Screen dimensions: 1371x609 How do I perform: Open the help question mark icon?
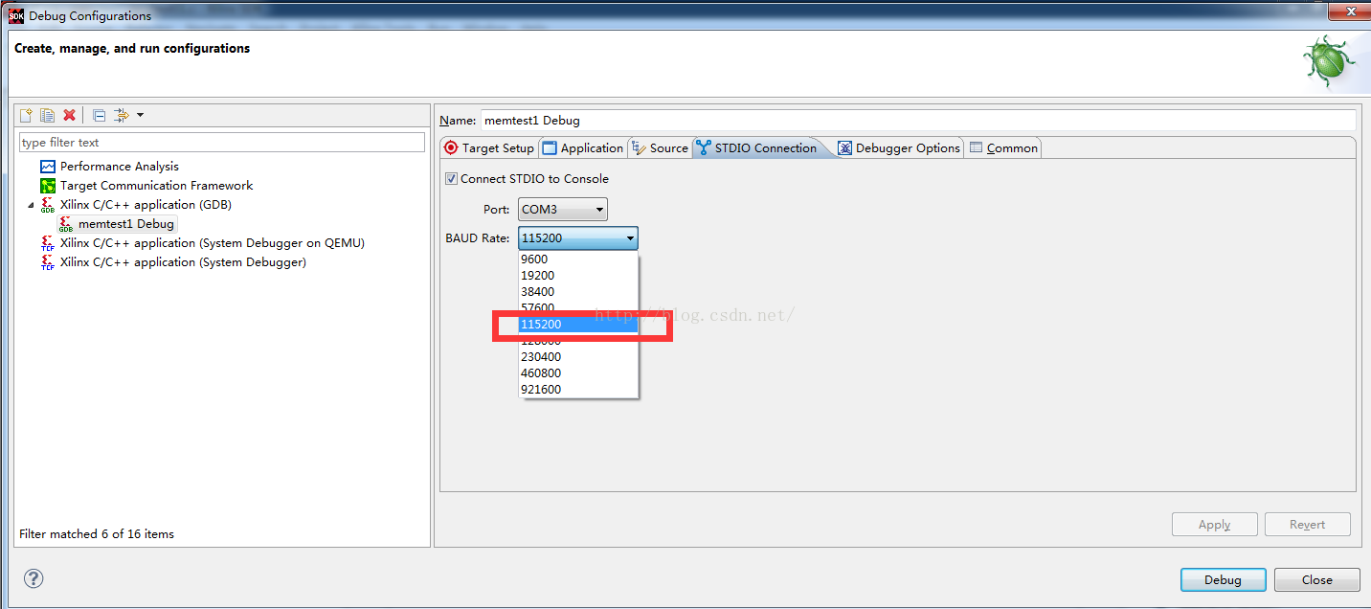click(34, 578)
